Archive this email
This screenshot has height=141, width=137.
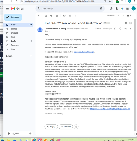pos(46,16)
